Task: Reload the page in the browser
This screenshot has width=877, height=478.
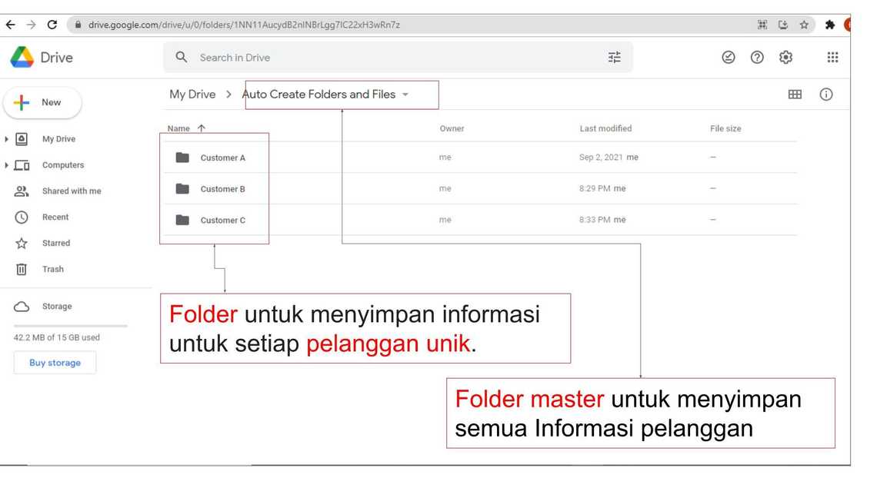Action: [52, 25]
